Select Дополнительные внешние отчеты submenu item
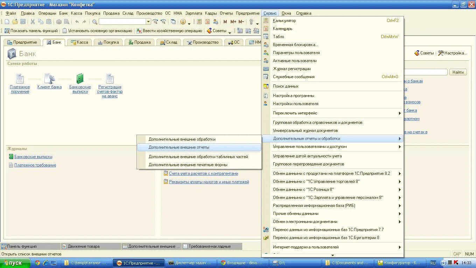The image size is (476, 268). pyautogui.click(x=199, y=147)
